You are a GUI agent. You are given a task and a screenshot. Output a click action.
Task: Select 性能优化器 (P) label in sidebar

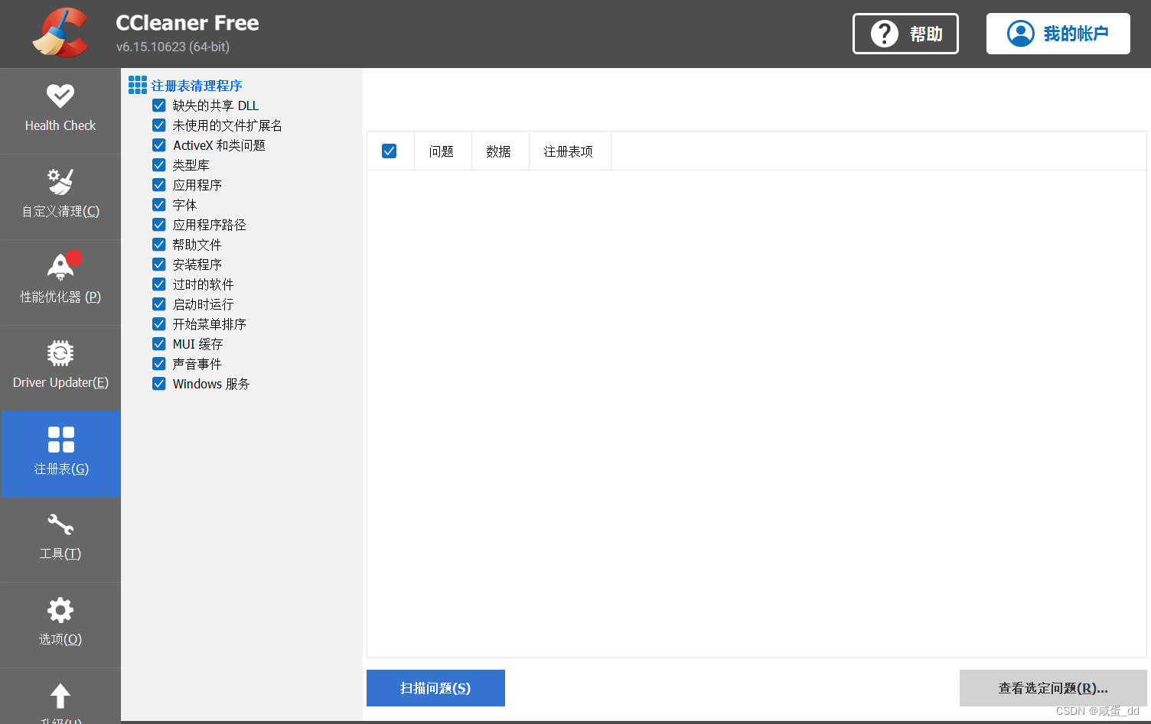point(60,297)
